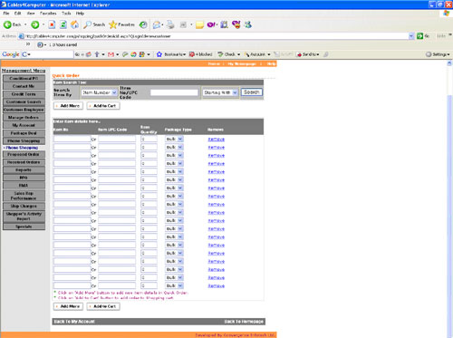Click the green Forward arrow icon
The height and width of the screenshot is (338, 453).
point(35,24)
